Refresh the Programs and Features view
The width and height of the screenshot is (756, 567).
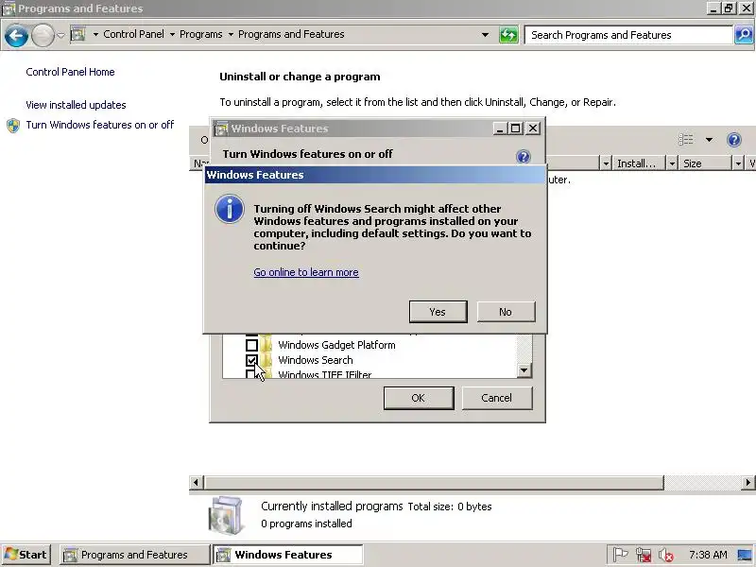point(508,35)
